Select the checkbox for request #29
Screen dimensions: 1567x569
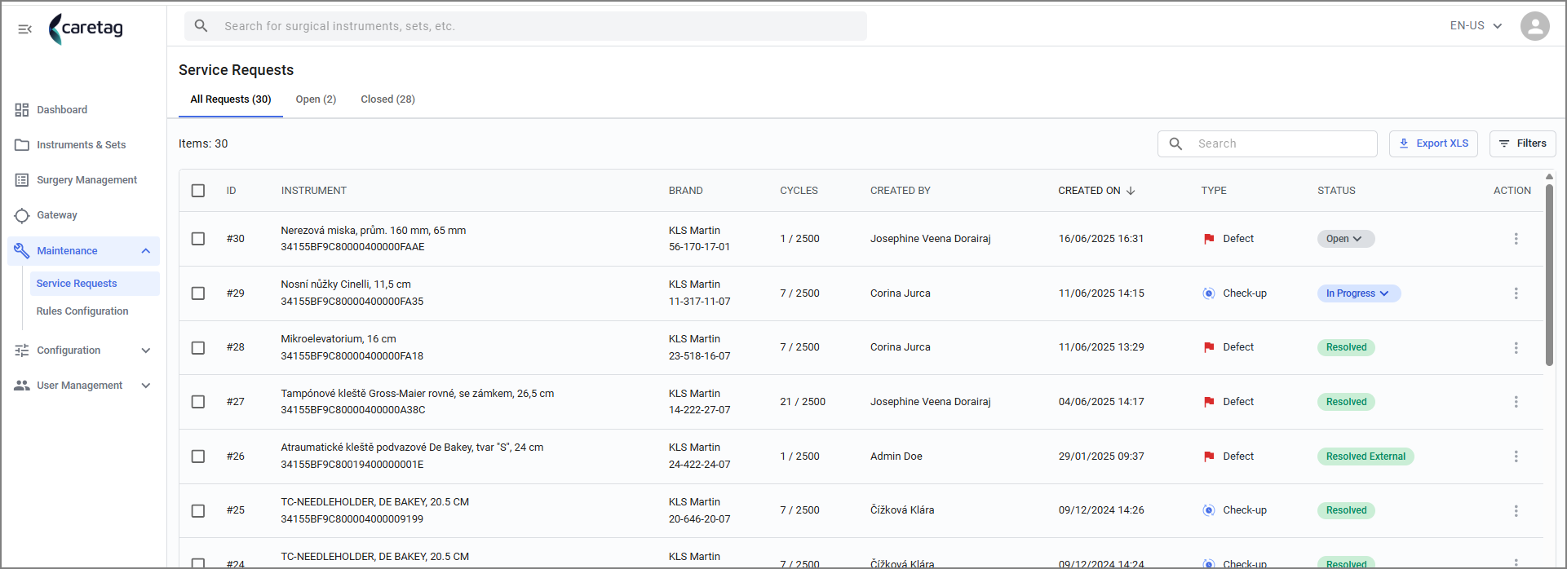[x=198, y=293]
